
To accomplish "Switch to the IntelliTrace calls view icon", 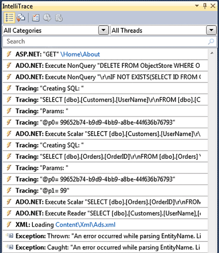I will (x=21, y=18).
